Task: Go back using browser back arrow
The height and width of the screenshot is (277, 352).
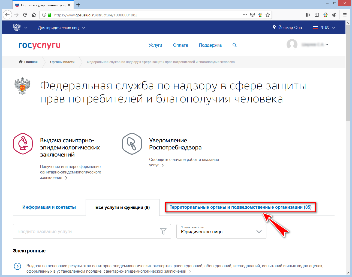Action: tap(7, 15)
